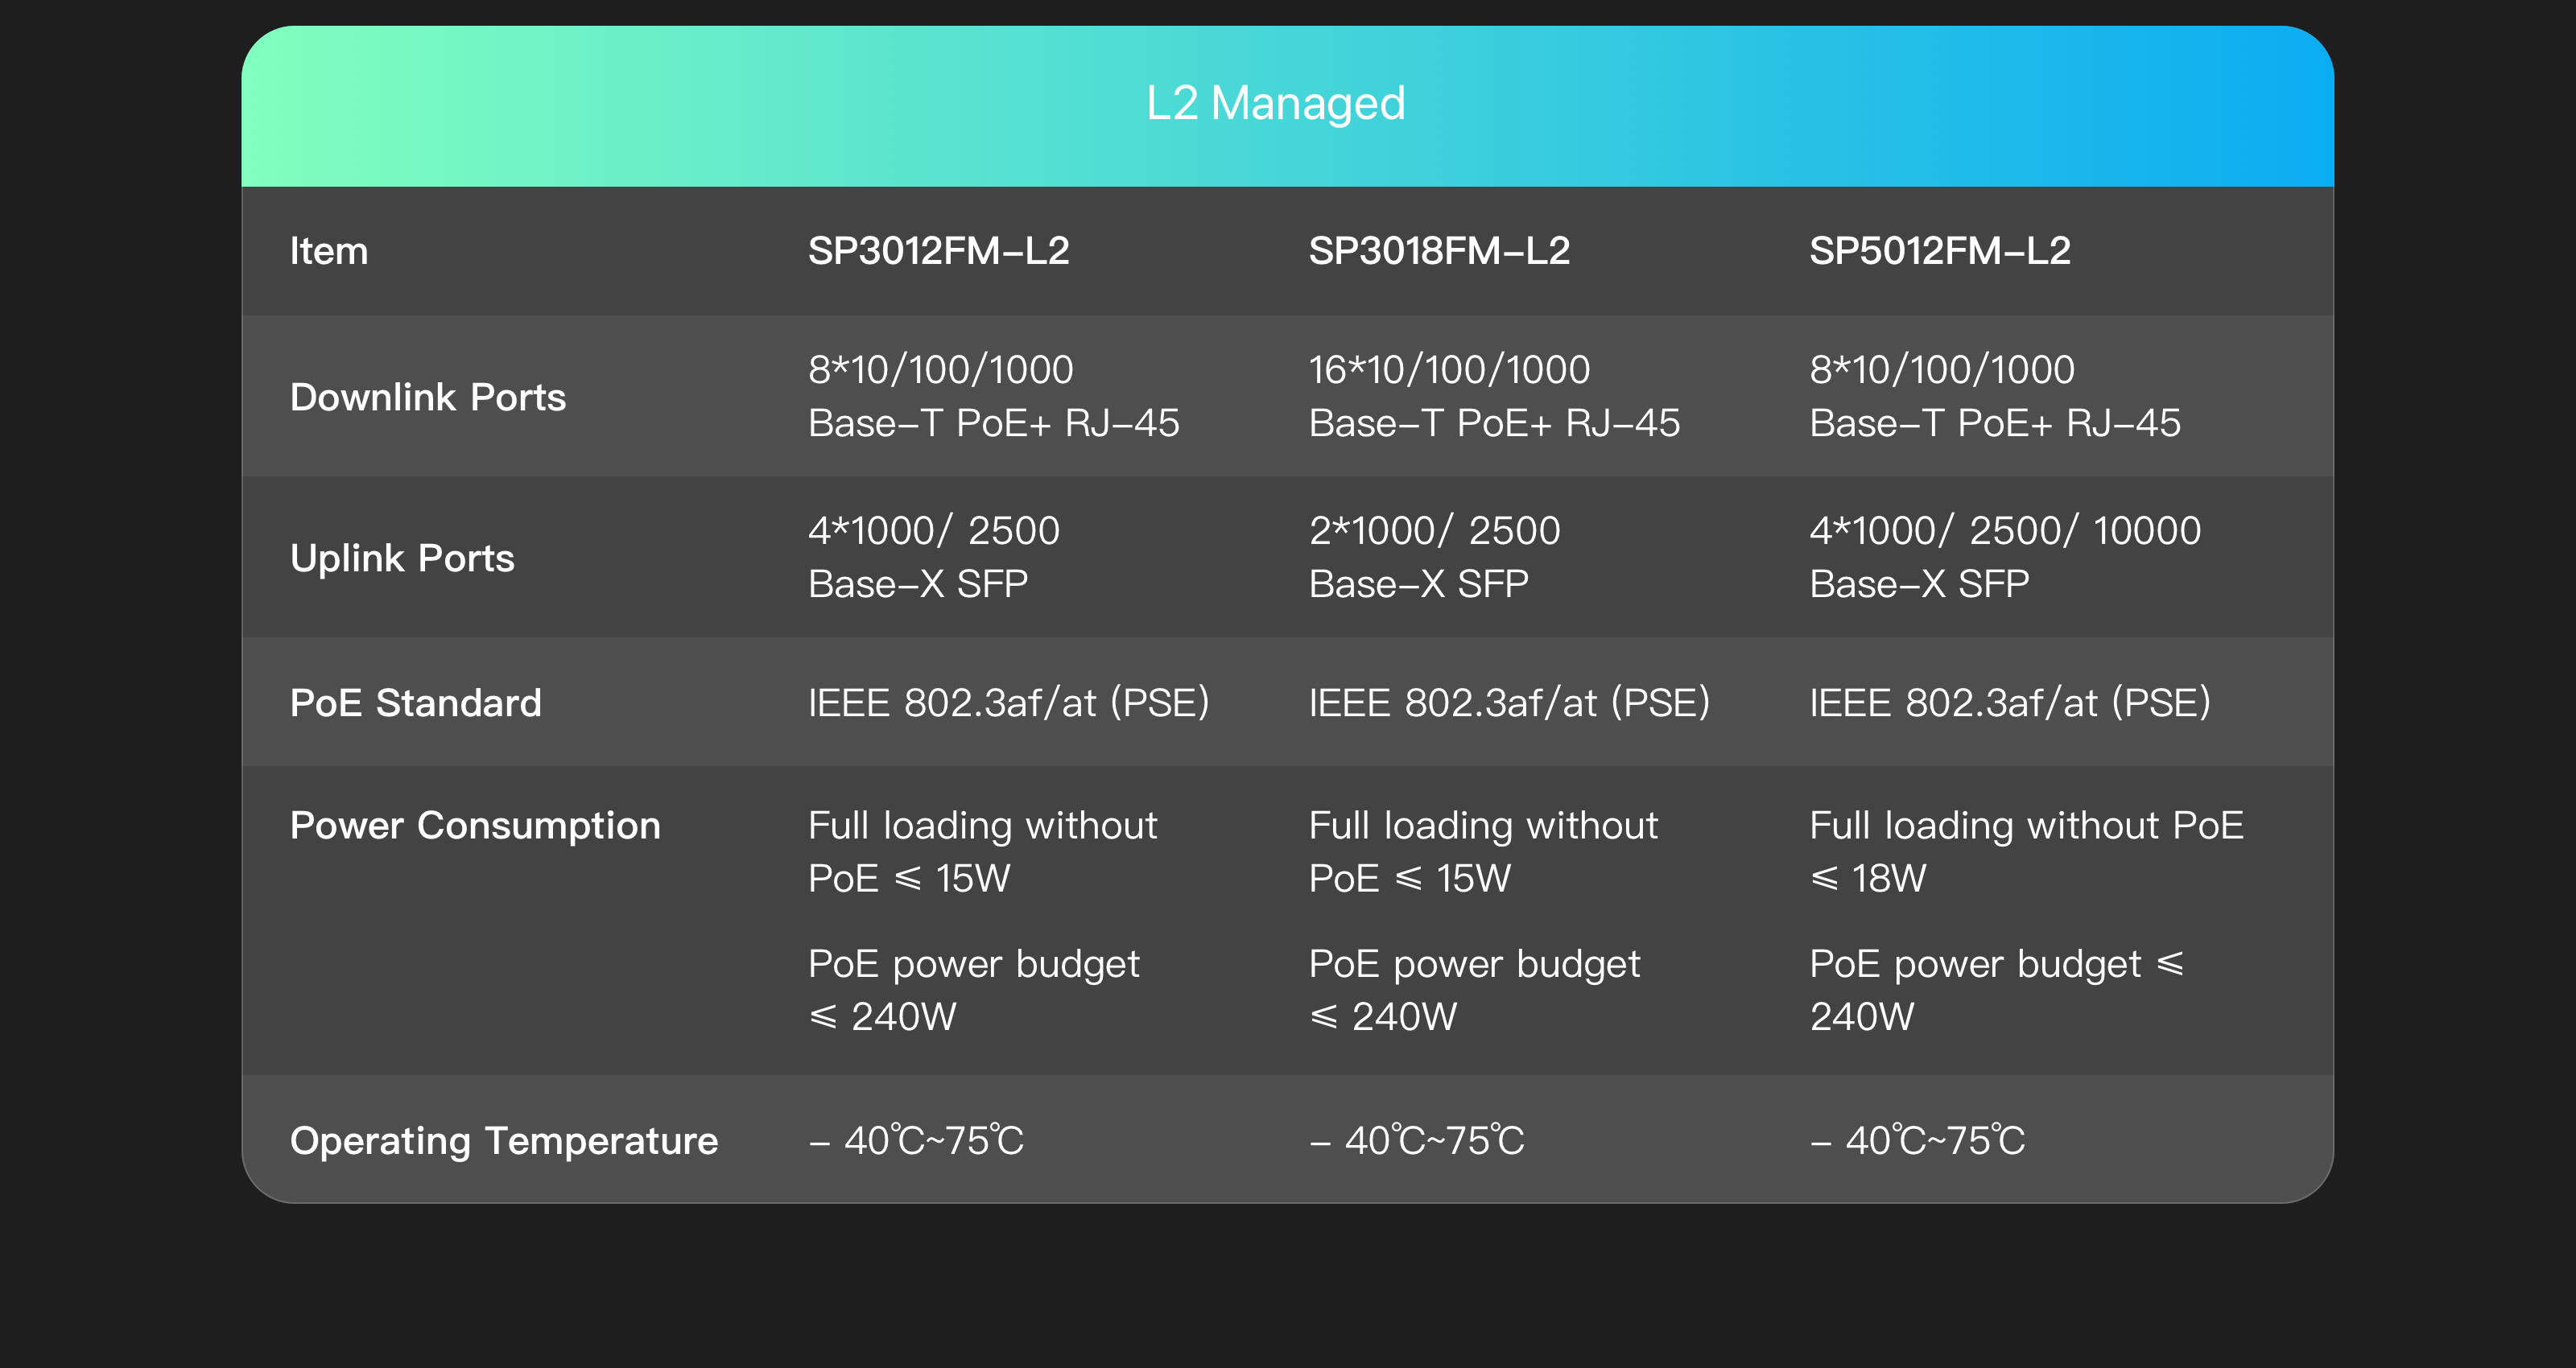Image resolution: width=2576 pixels, height=1368 pixels.
Task: Click the Operating Temperature row label
Action: click(504, 1141)
